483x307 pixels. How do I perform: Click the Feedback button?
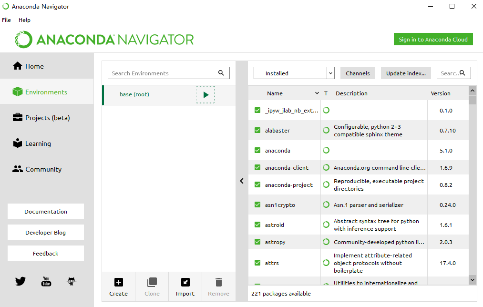click(x=46, y=254)
